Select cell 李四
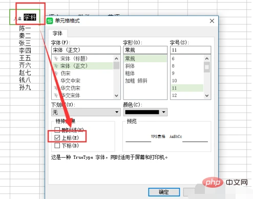Screen dimensions: 253x199 25,51
